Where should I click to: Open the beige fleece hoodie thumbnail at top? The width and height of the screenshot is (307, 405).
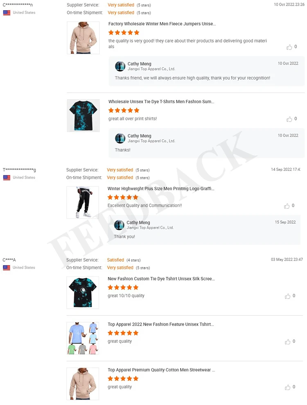pos(83,38)
